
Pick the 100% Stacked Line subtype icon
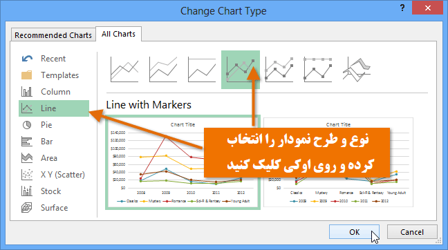click(202, 70)
